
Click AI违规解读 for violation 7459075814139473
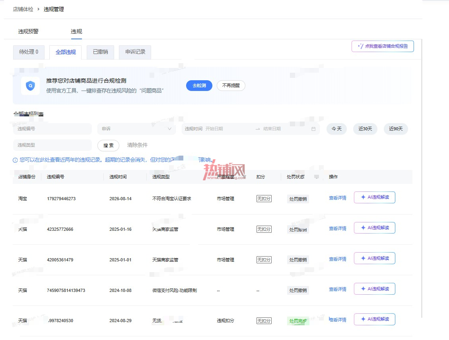pyautogui.click(x=375, y=289)
